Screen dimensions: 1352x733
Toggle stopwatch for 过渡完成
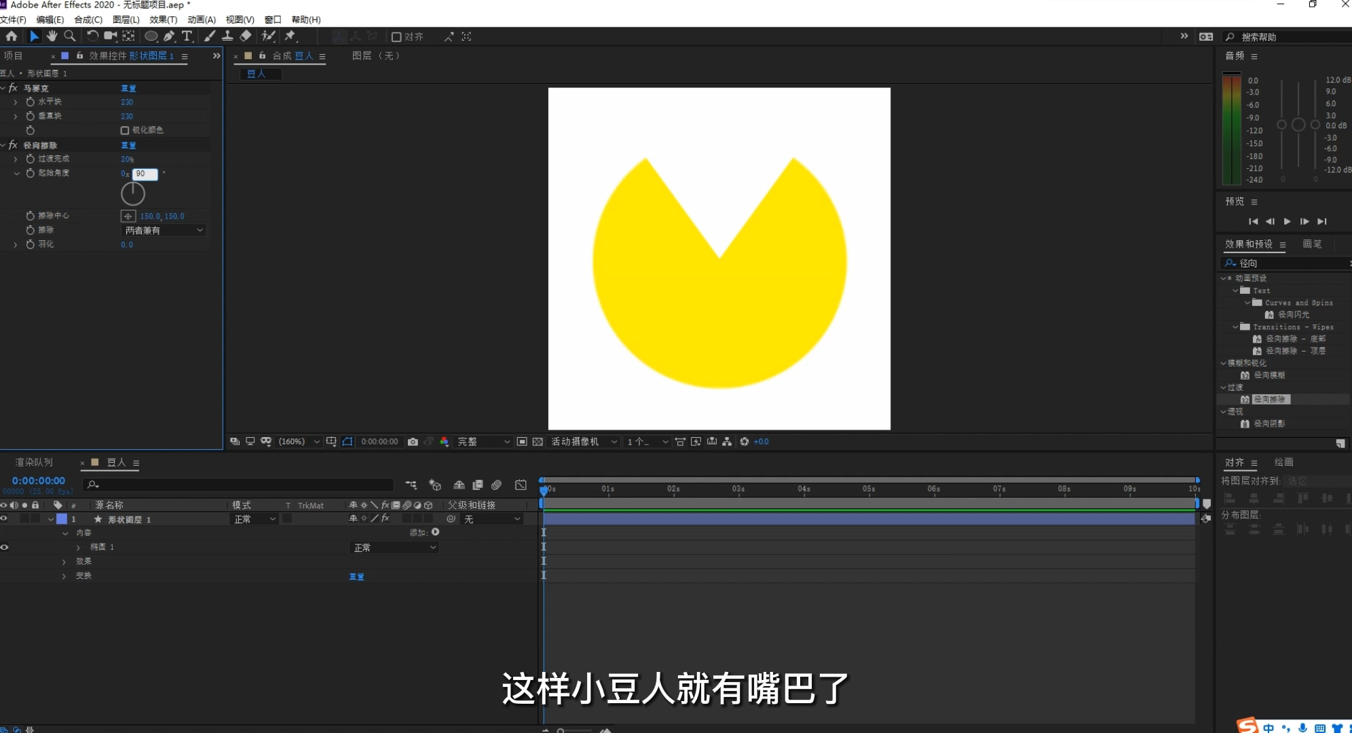click(30, 159)
